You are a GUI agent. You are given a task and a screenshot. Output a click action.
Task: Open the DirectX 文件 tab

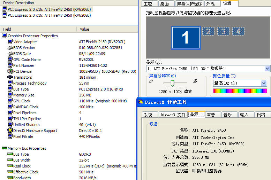coord(173,115)
